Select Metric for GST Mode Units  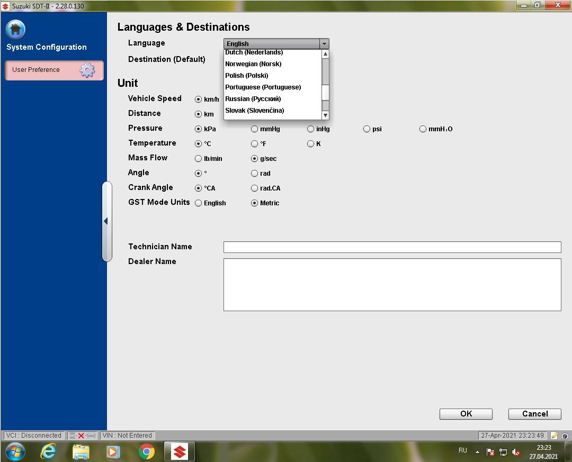coord(254,203)
